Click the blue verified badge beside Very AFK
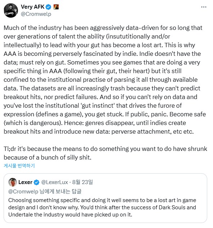213x228 pixels. click(x=48, y=7)
